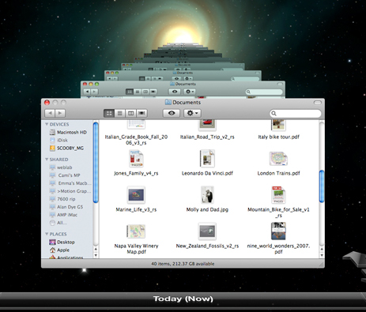
Task: Click the Quick Look eye button
Action: click(172, 113)
